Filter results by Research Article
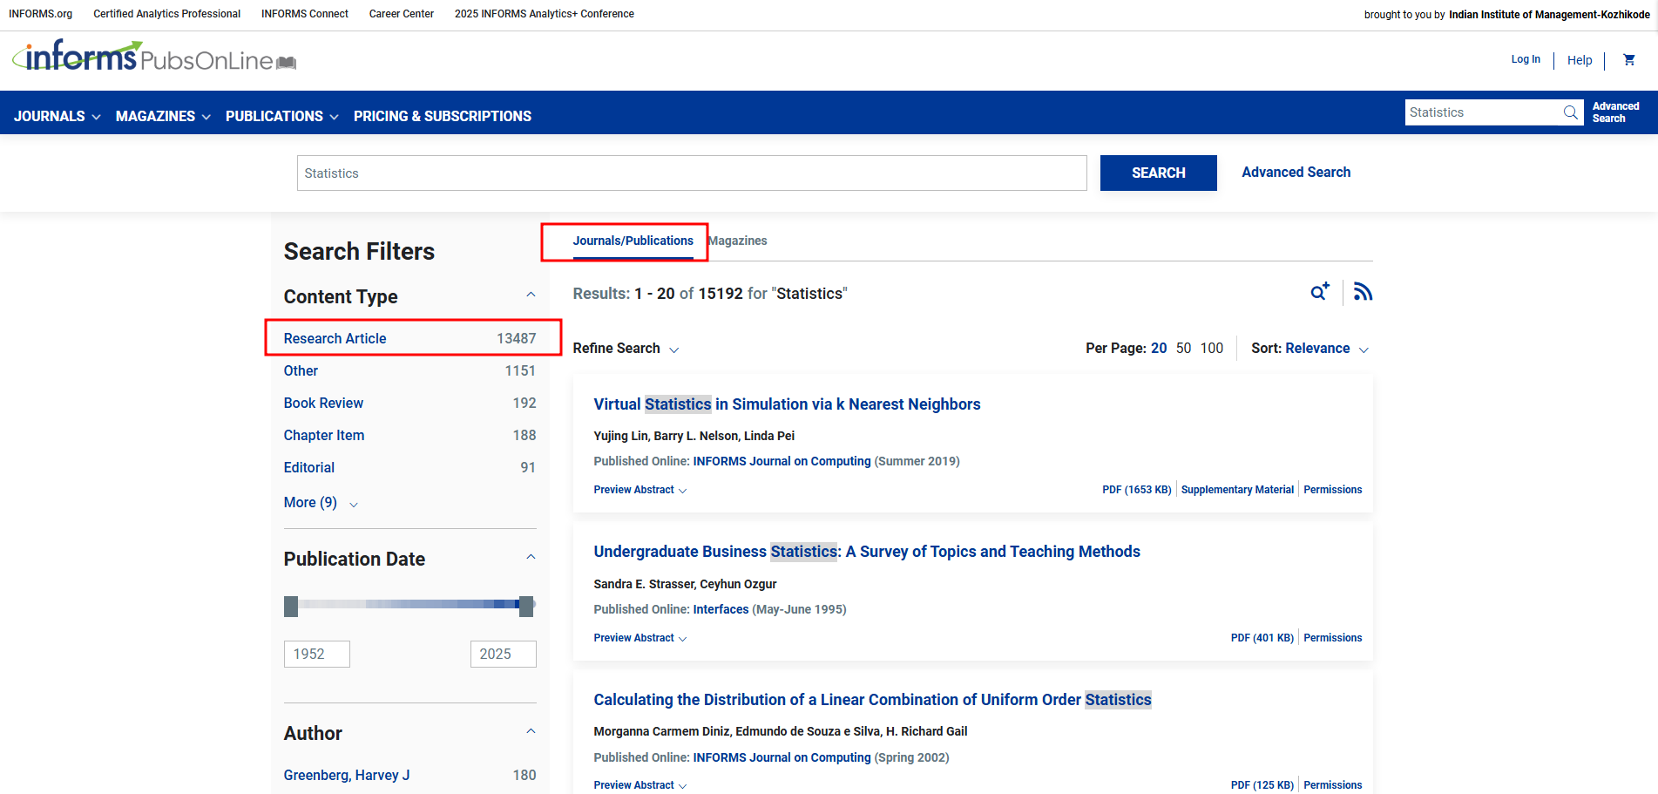This screenshot has height=794, width=1658. [335, 338]
